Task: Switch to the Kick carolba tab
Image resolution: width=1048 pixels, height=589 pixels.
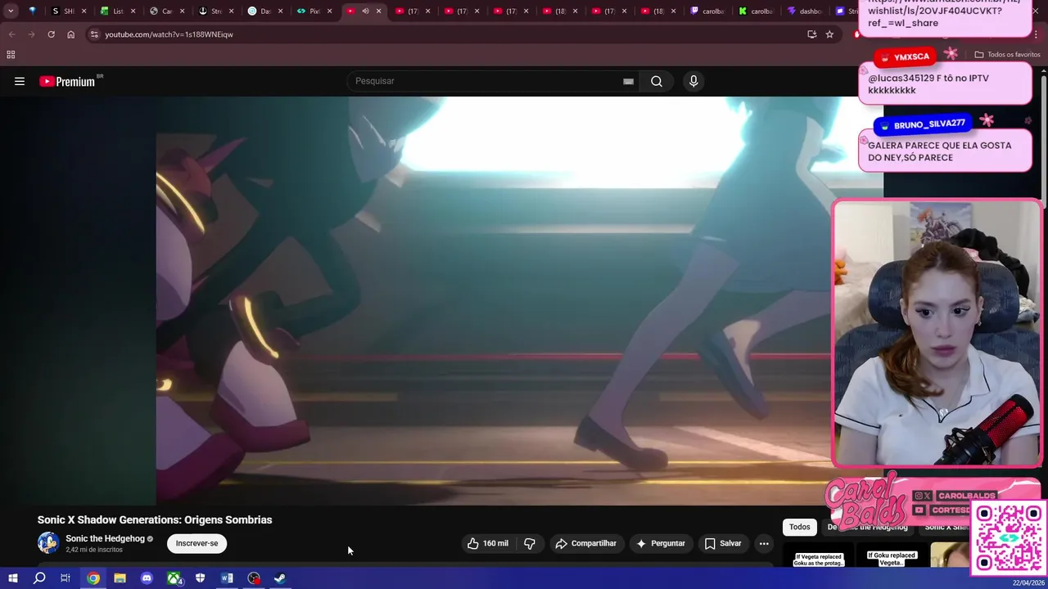Action: point(755,11)
